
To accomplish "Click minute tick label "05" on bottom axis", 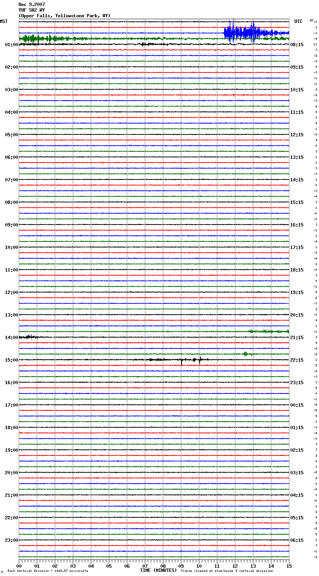I will tap(109, 566).
